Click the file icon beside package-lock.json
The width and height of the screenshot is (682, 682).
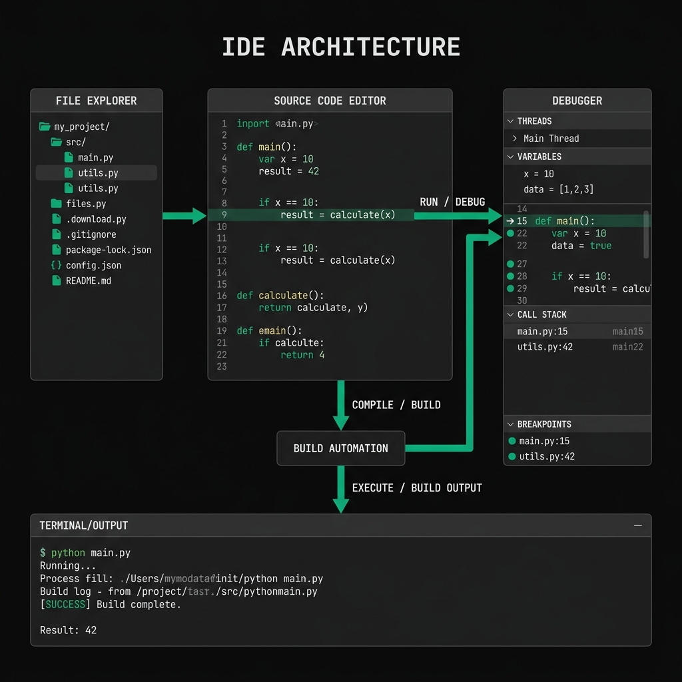pyautogui.click(x=57, y=250)
